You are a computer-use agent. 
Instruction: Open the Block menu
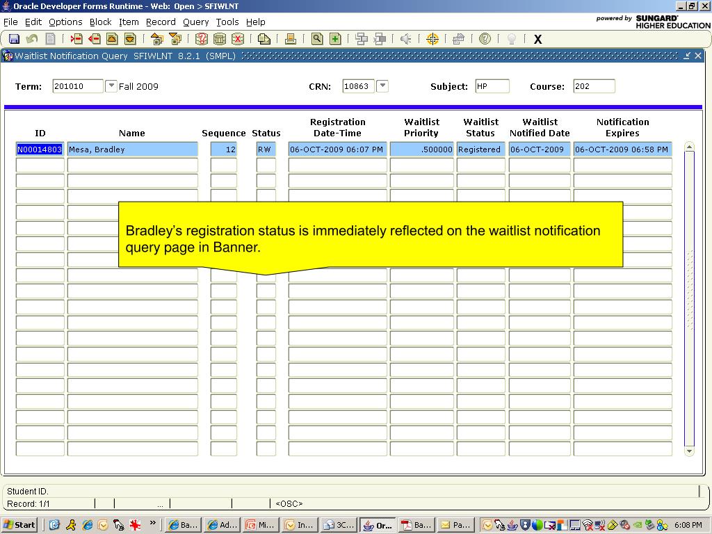tap(100, 22)
